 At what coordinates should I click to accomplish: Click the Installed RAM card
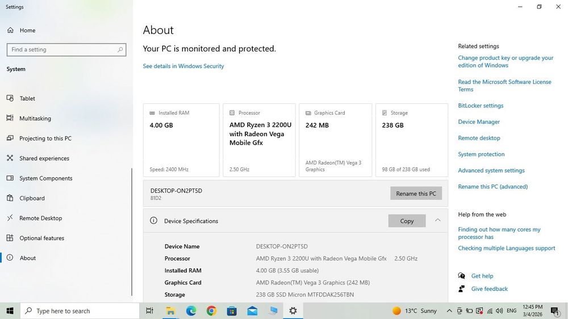click(181, 140)
